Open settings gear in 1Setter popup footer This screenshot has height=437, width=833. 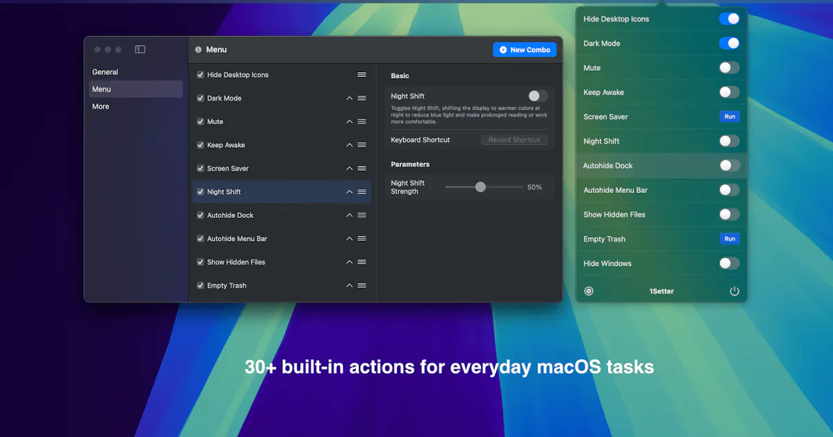(589, 291)
